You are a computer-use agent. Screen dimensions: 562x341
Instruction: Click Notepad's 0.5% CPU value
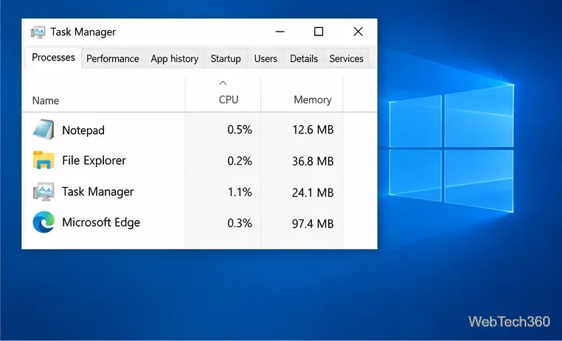pyautogui.click(x=240, y=130)
